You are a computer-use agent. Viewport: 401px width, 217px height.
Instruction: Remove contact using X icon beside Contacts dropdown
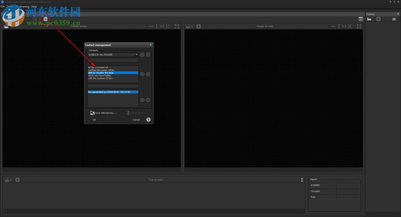point(148,55)
